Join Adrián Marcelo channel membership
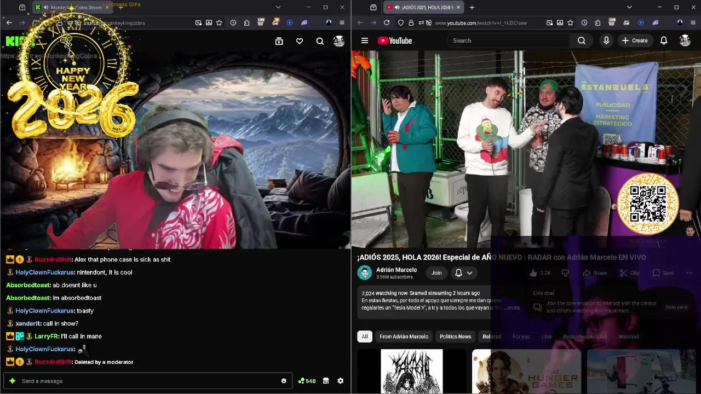Screen dimensions: 701x394 click(436, 273)
